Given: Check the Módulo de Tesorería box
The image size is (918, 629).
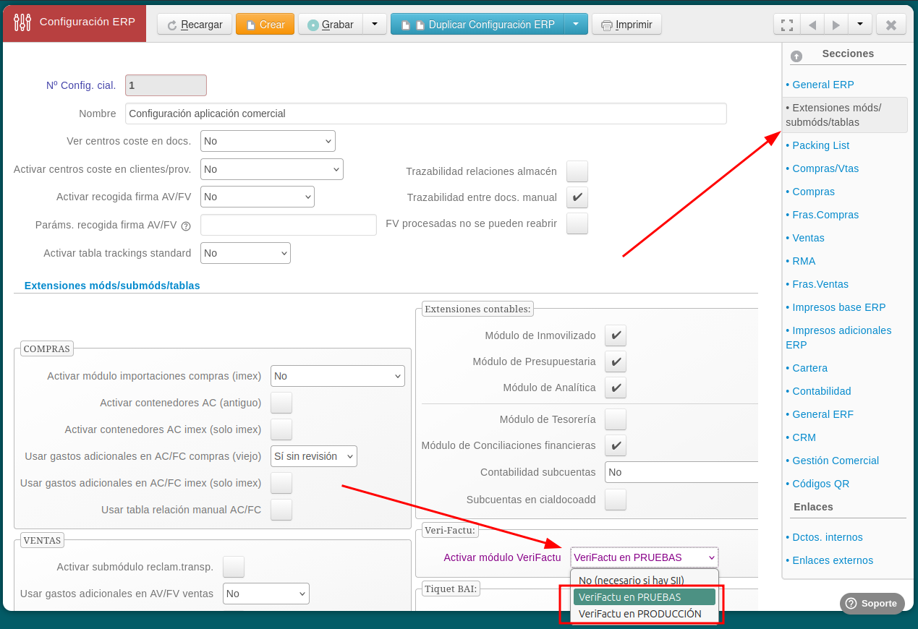Looking at the screenshot, I should pos(615,419).
